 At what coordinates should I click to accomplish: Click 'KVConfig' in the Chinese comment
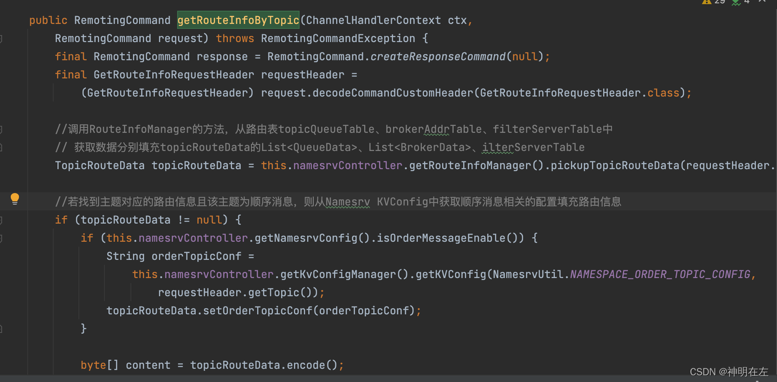(x=402, y=202)
